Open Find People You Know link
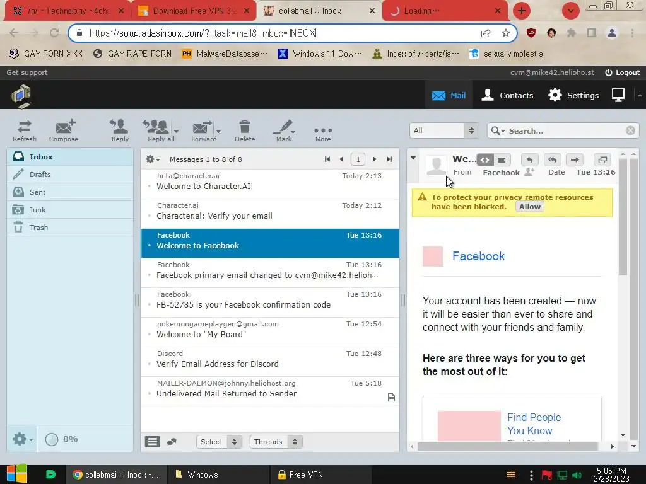This screenshot has height=484, width=646. 534,424
